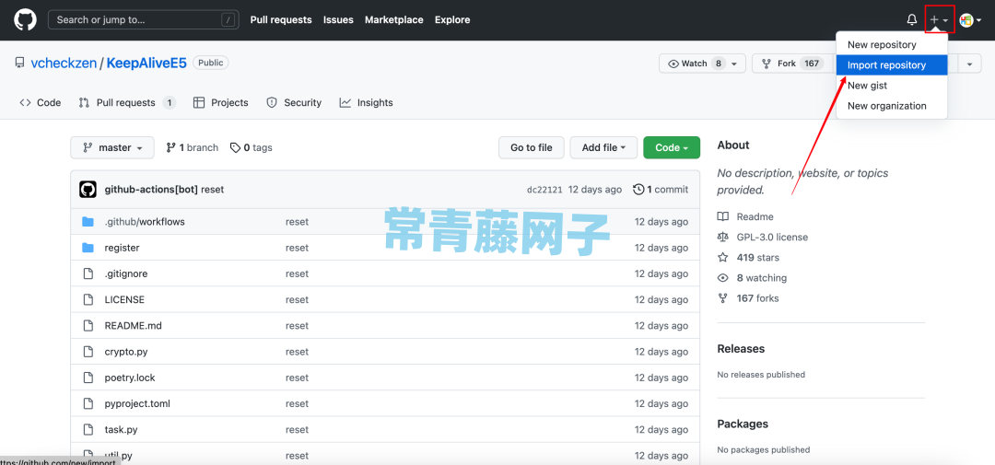Open the poetry.lock file
The image size is (995, 465).
pyautogui.click(x=130, y=378)
